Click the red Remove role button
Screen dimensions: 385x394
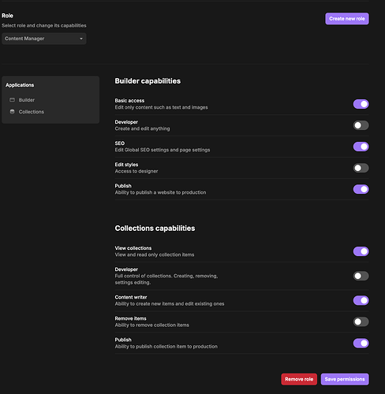click(x=299, y=379)
